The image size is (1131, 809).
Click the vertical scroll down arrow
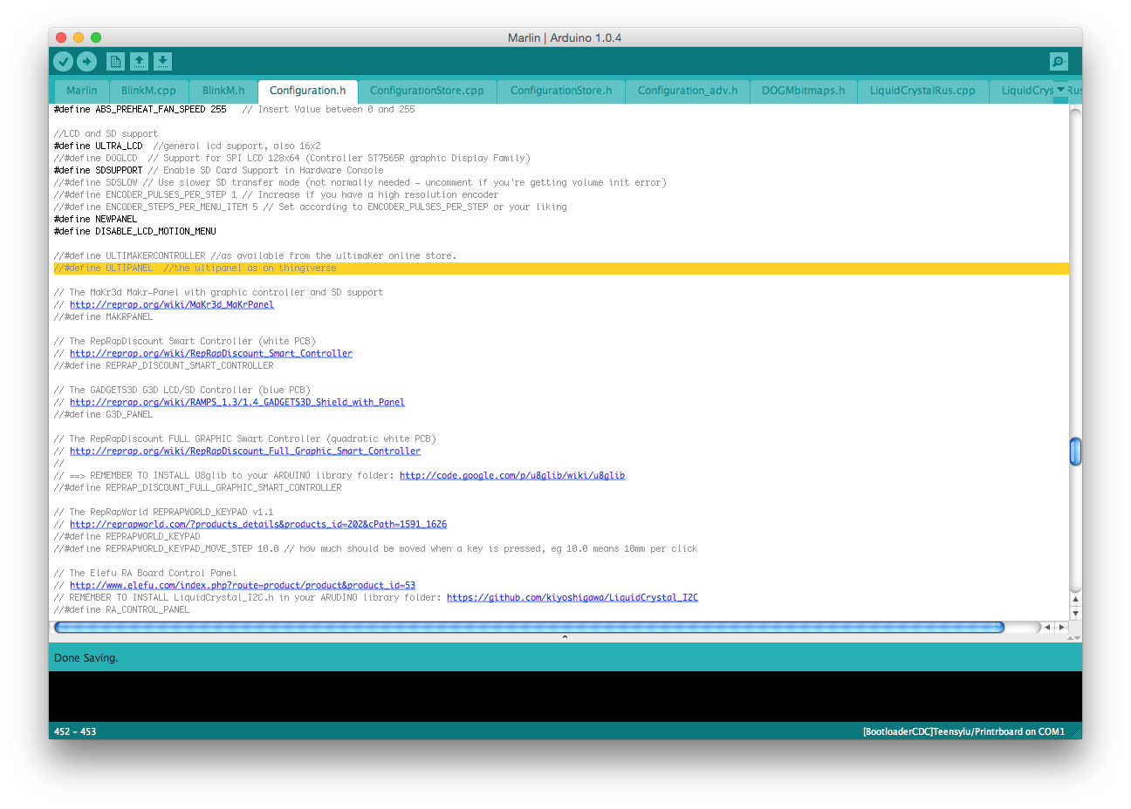[1075, 613]
